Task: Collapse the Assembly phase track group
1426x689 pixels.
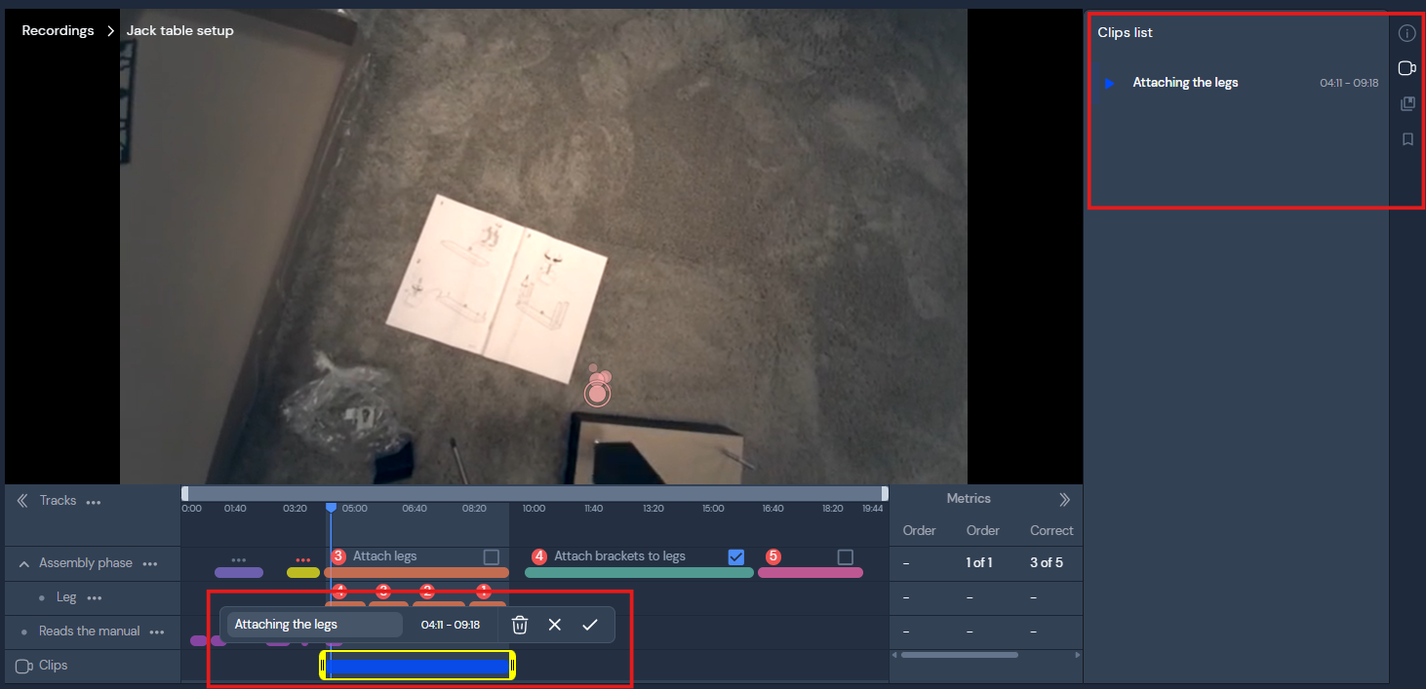Action: pyautogui.click(x=23, y=562)
